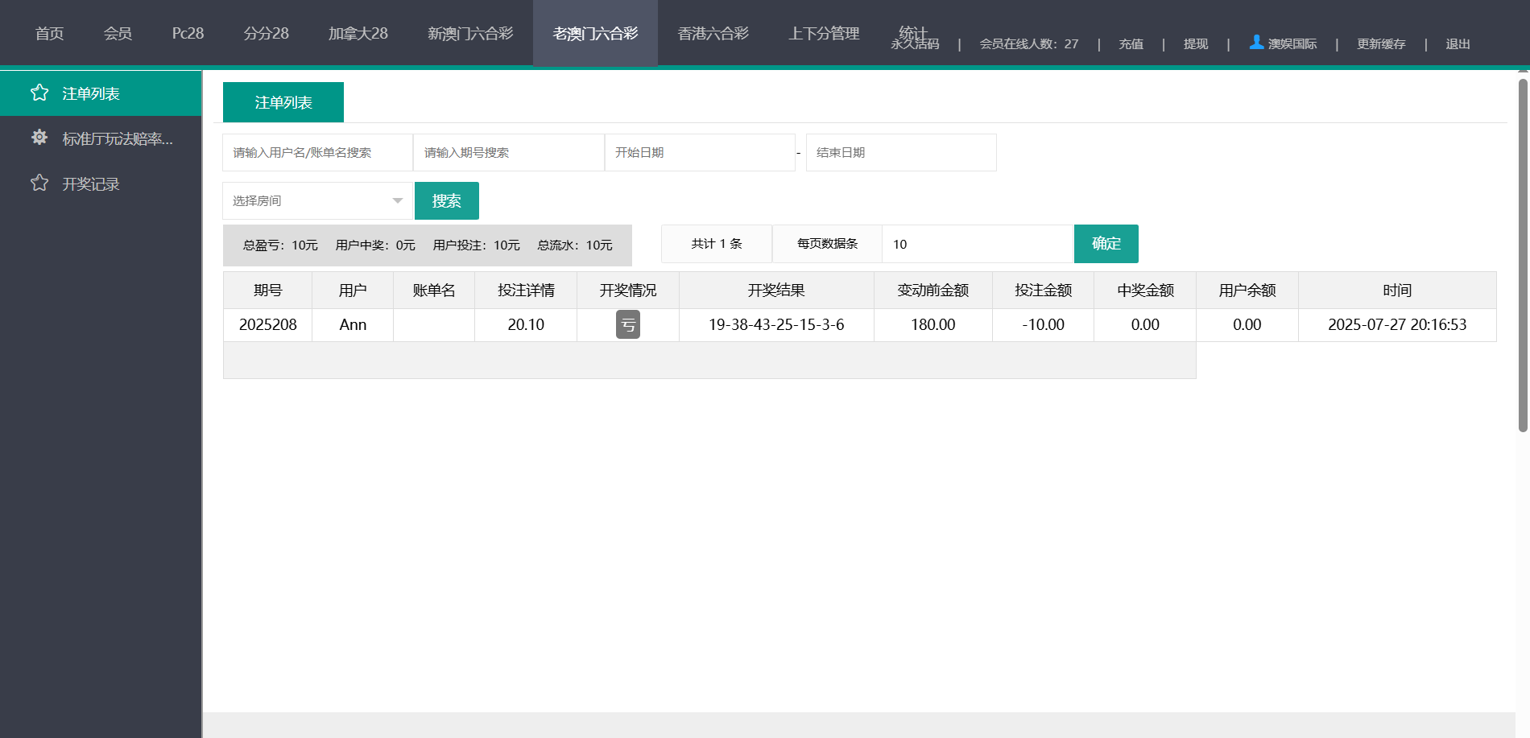Open the 选择房间 dropdown arrow
The height and width of the screenshot is (738, 1530).
coord(397,200)
